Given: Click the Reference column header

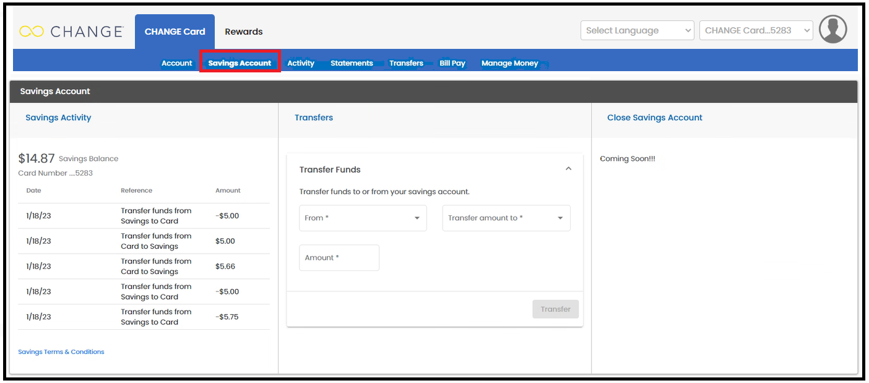Looking at the screenshot, I should click(x=136, y=191).
